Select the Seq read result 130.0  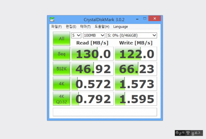click(92, 54)
